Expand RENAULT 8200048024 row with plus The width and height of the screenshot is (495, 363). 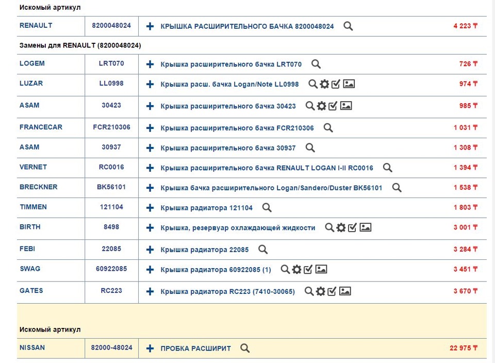[x=150, y=26]
